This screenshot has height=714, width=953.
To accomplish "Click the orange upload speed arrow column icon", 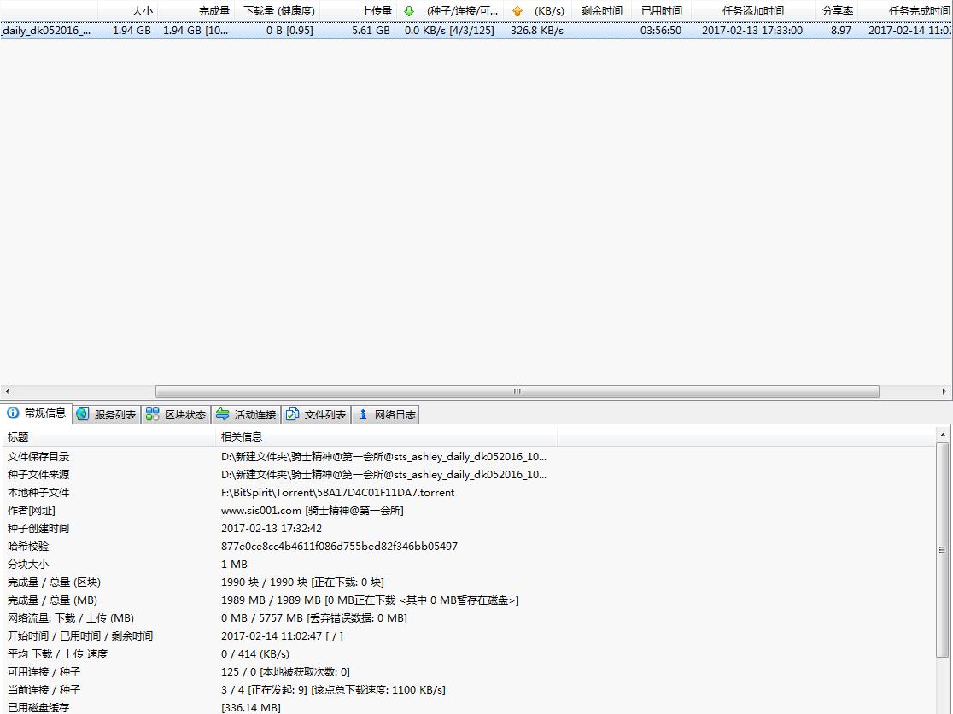I will click(517, 11).
